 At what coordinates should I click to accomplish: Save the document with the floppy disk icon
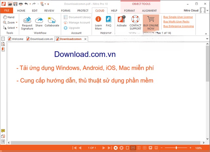click(15, 4)
